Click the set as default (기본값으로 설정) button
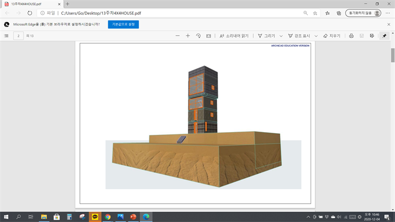This screenshot has width=395, height=222. click(123, 24)
